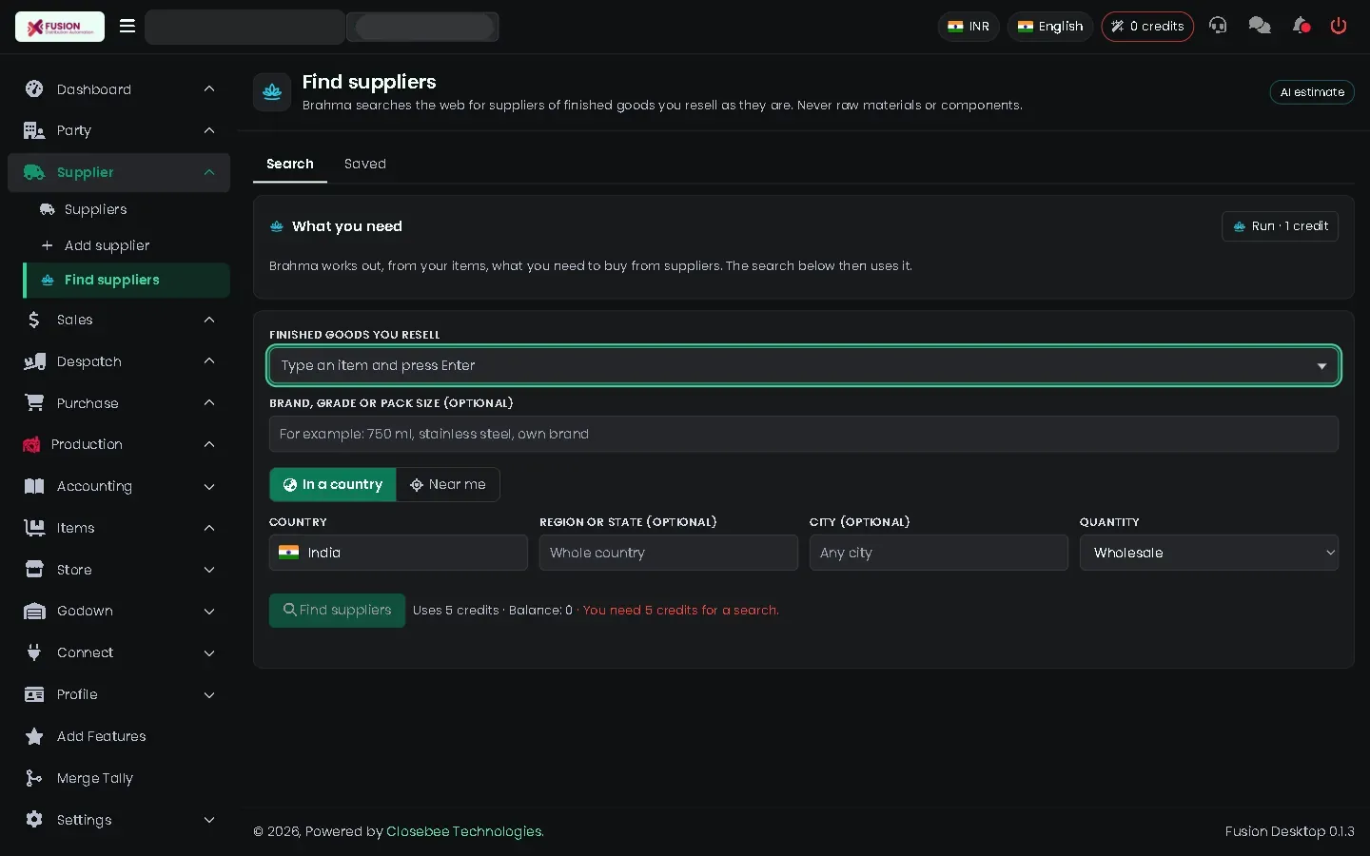This screenshot has height=856, width=1370.
Task: Toggle the hamburger sidebar menu
Action: tap(127, 26)
